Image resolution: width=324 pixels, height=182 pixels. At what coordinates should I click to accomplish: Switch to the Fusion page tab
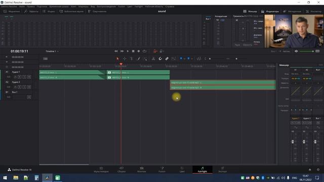(162, 170)
